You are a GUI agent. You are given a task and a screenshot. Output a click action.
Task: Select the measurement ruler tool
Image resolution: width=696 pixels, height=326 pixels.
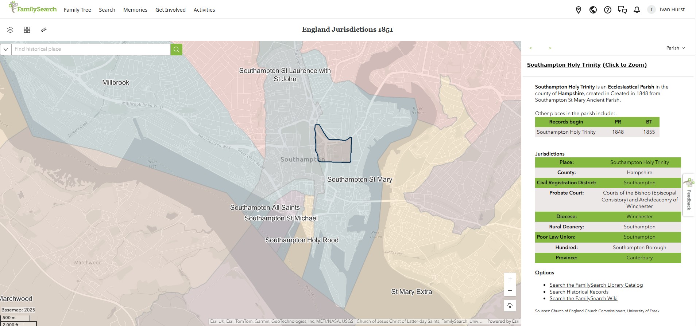[x=44, y=30]
